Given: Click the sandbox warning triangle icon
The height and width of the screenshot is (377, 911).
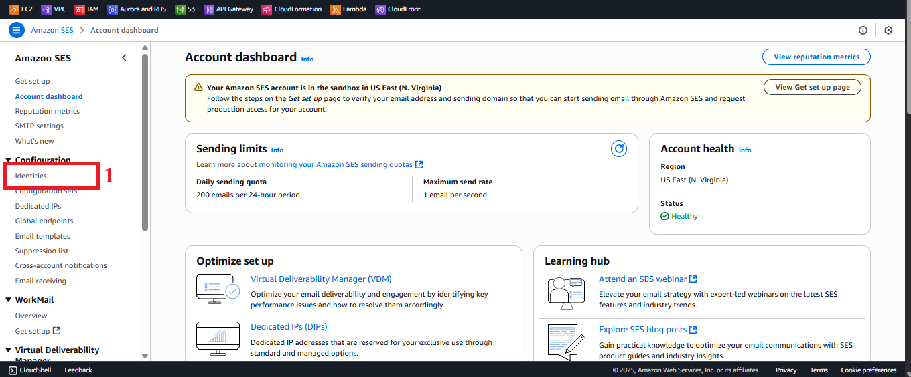Looking at the screenshot, I should [x=198, y=88].
